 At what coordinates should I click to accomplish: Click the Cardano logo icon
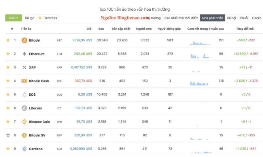pyautogui.click(x=24, y=149)
